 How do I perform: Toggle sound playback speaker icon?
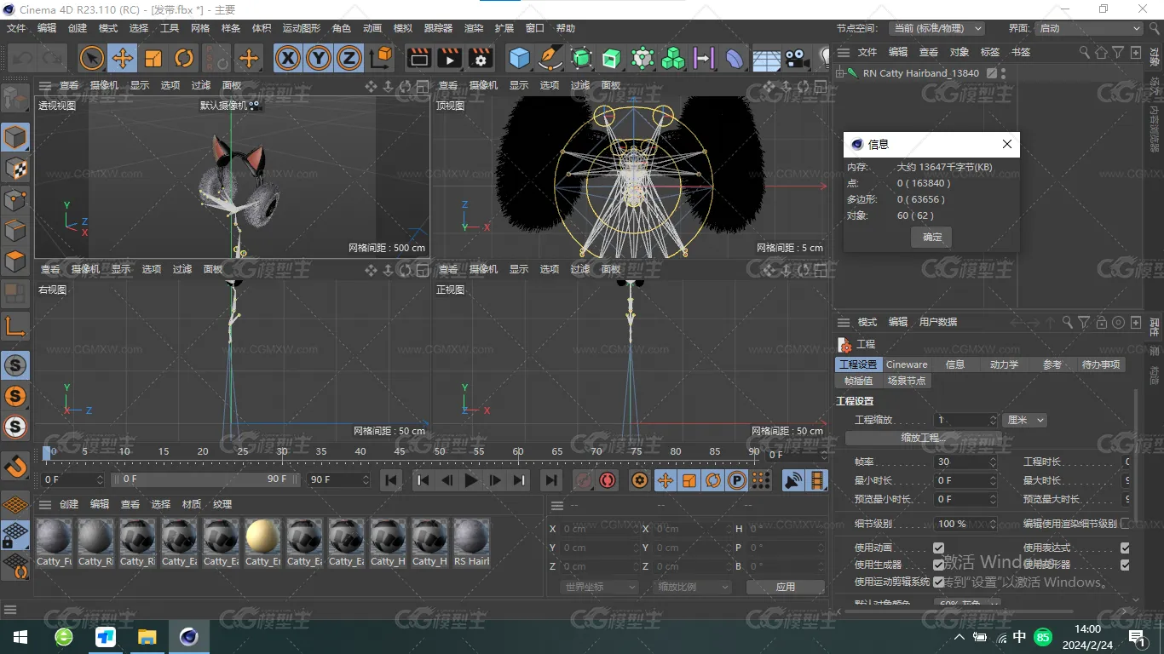(x=793, y=480)
